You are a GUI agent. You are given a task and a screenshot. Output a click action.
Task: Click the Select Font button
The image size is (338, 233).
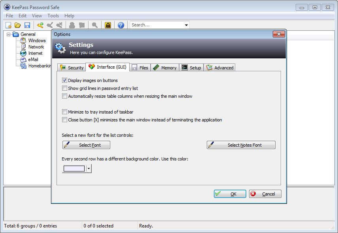(x=86, y=145)
